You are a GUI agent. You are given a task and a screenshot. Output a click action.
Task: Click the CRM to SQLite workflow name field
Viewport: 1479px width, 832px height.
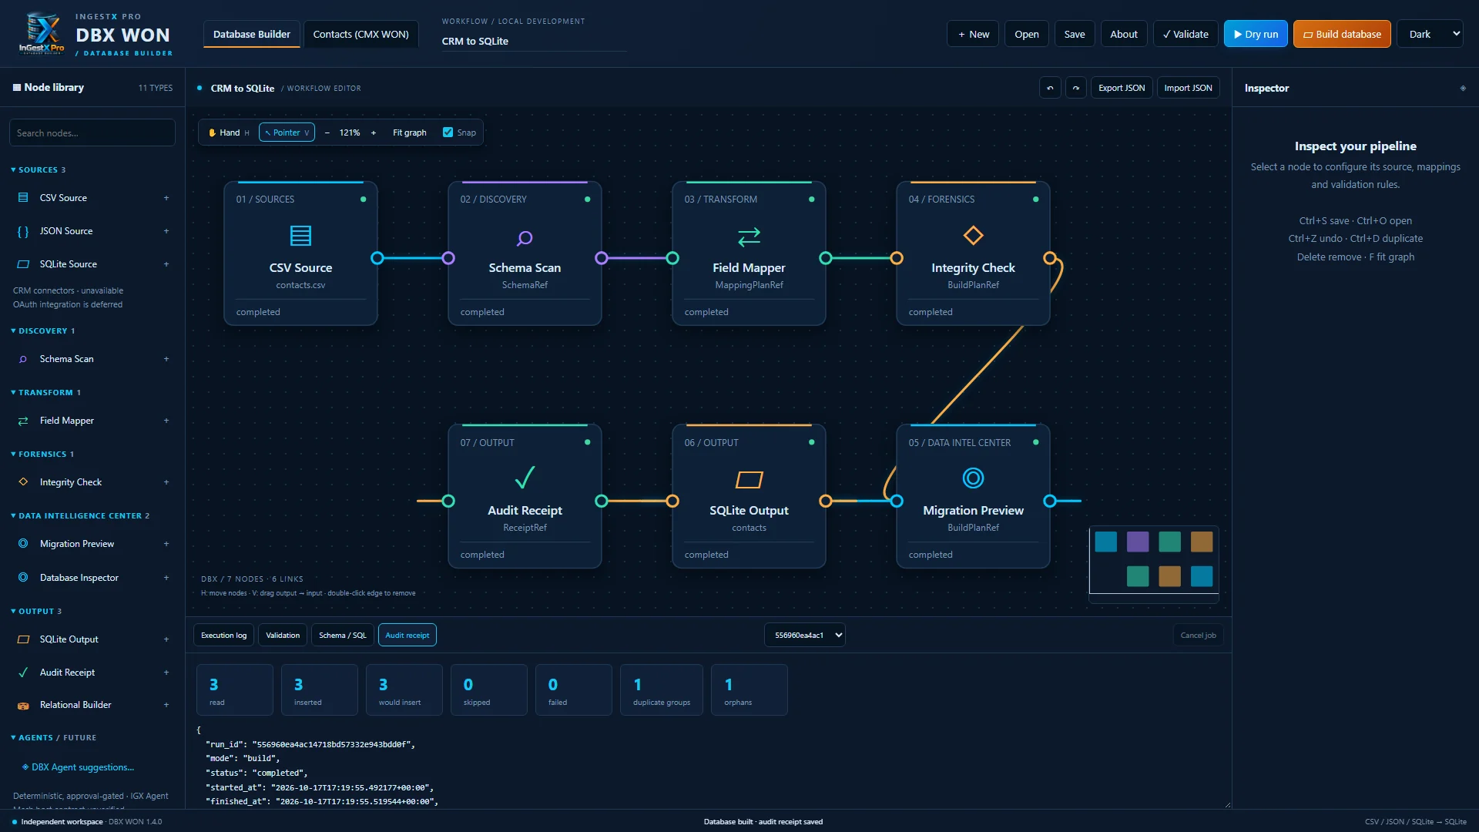coord(533,41)
